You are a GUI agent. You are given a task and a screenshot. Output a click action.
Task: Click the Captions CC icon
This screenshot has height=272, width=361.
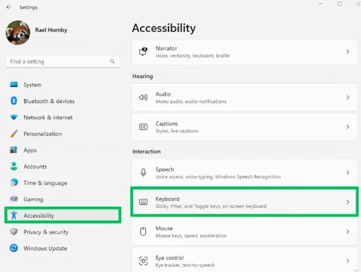pos(143,127)
